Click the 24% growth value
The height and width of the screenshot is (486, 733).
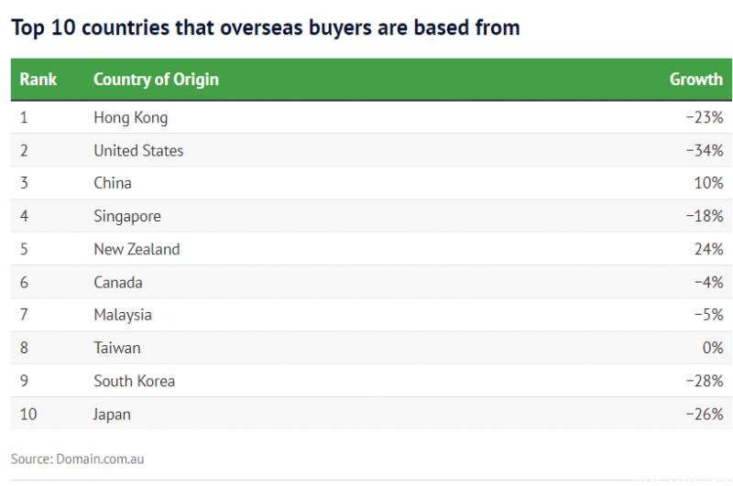tap(708, 249)
